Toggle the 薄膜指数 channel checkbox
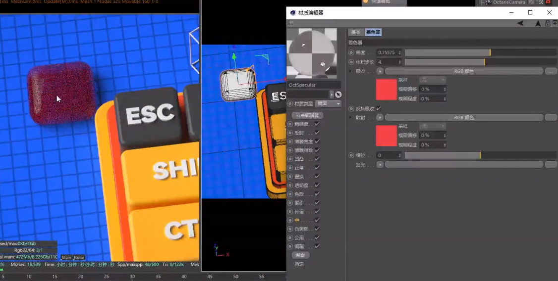 pyautogui.click(x=317, y=150)
